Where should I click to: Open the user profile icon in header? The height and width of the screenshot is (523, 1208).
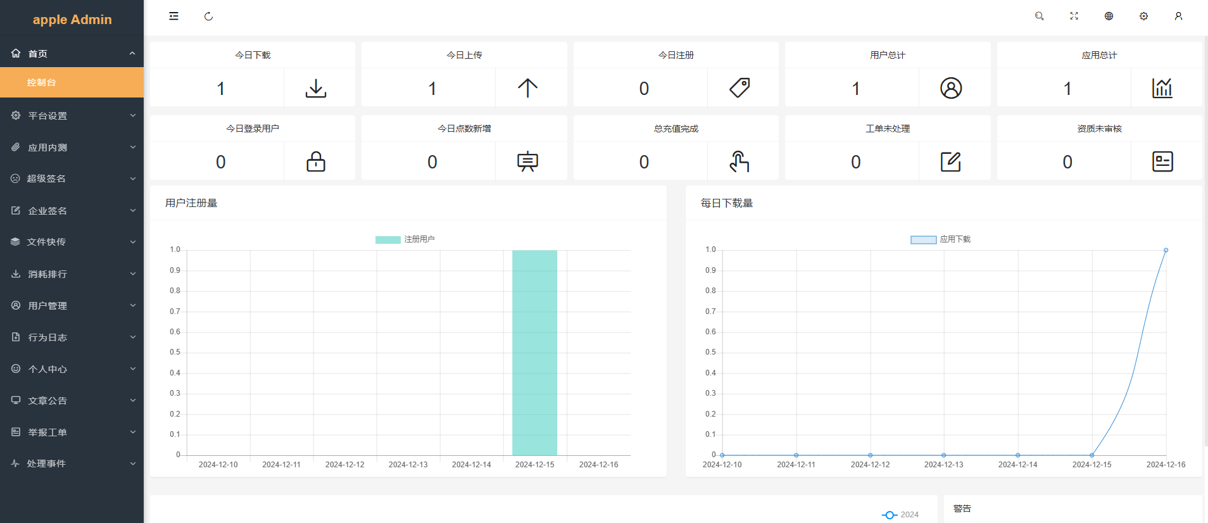pyautogui.click(x=1178, y=16)
